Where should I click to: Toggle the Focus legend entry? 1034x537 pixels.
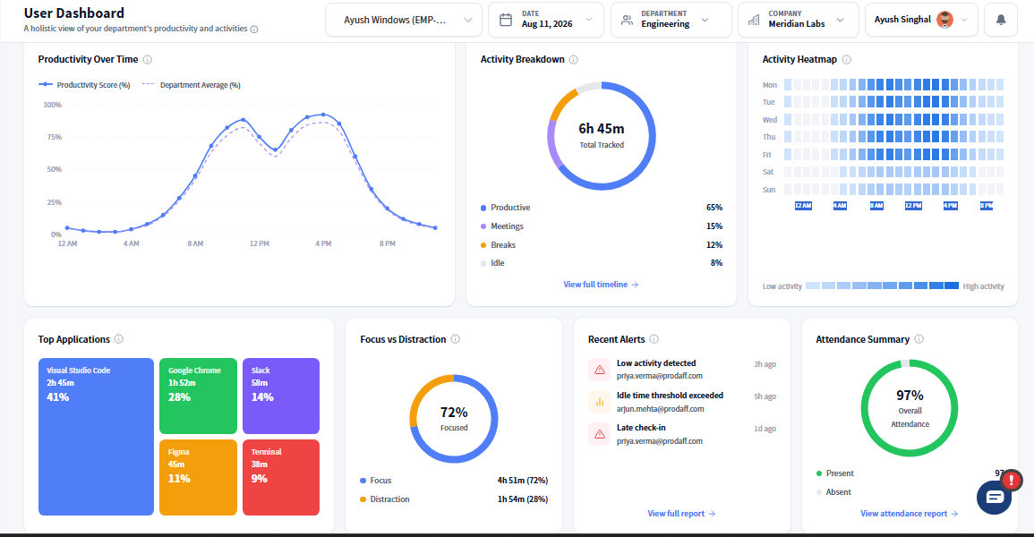(x=375, y=481)
